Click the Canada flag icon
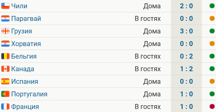Screen dimensions: 216x112 click(5, 69)
